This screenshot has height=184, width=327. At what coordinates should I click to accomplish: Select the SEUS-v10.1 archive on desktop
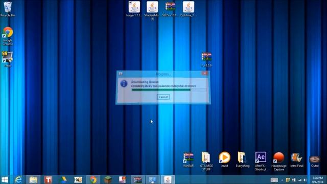point(170,9)
